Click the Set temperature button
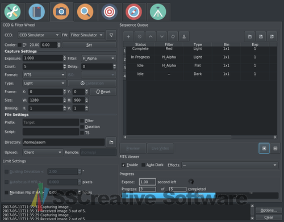Image resolution: width=284 pixels, height=222 pixels. [x=89, y=45]
